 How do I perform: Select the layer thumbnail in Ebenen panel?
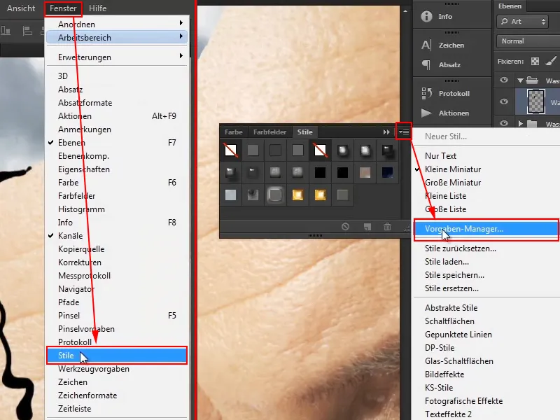coord(536,101)
